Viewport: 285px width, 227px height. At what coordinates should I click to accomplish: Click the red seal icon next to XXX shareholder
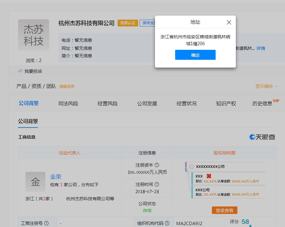(209, 176)
